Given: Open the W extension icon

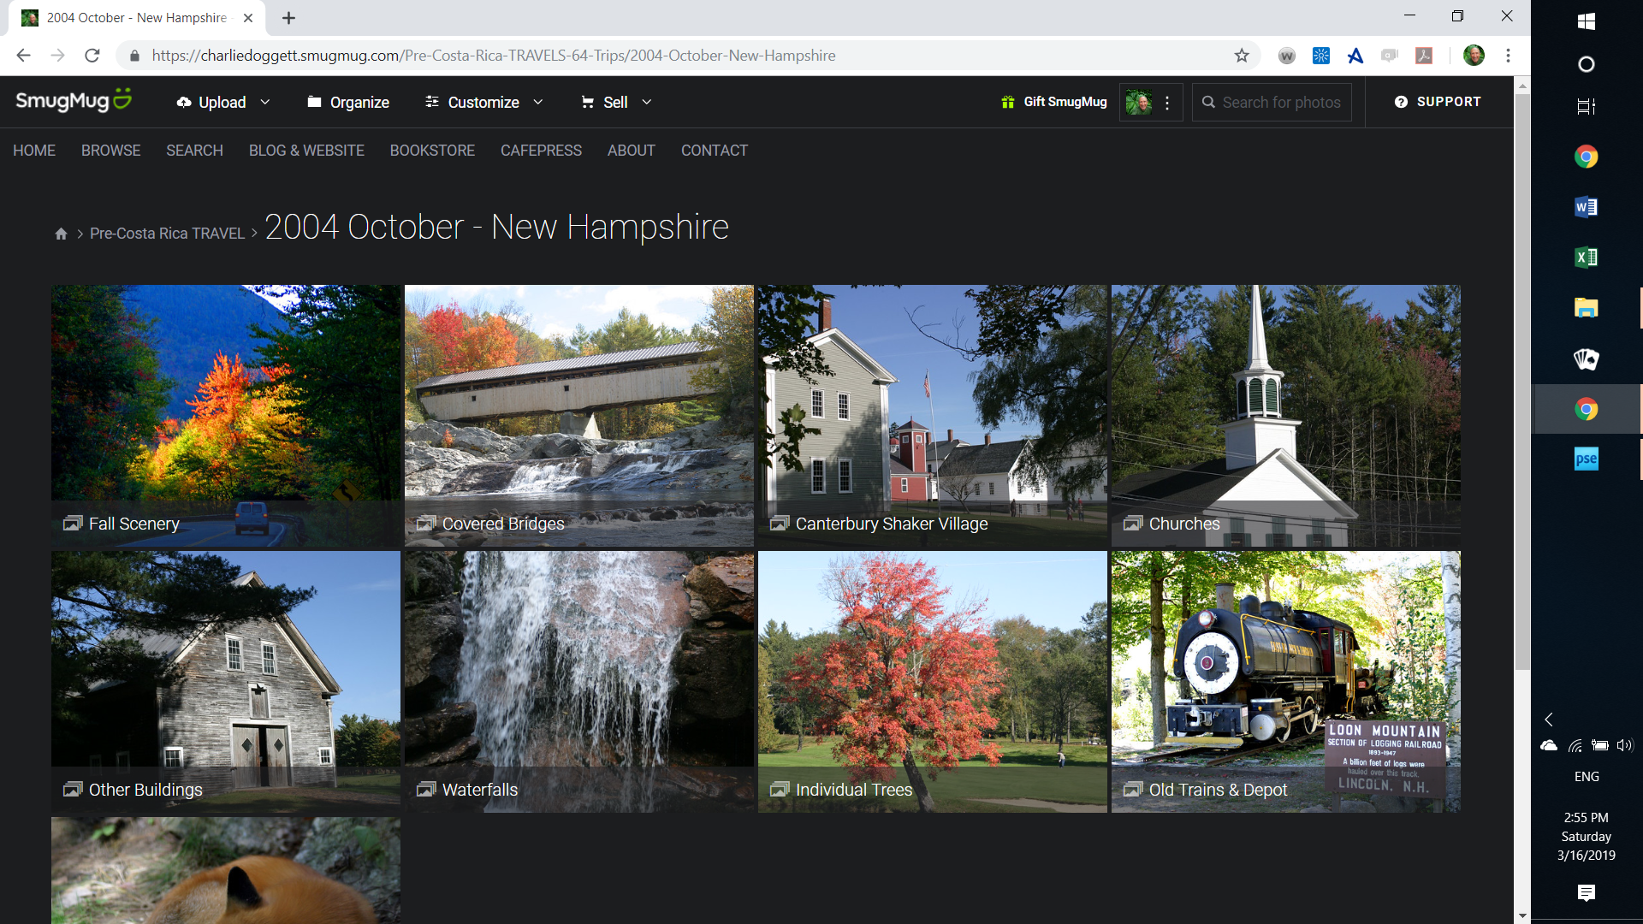Looking at the screenshot, I should point(1286,56).
